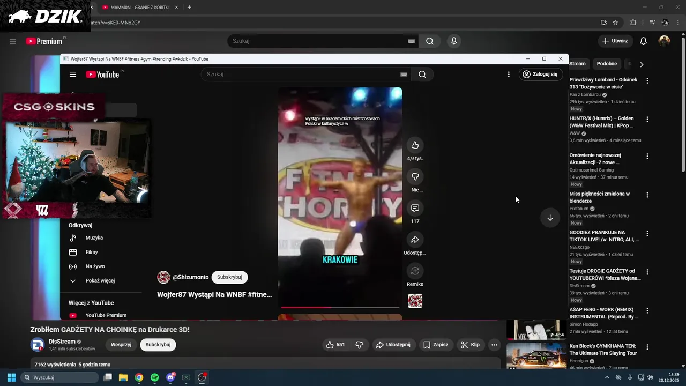Open options menu for GOODIEZ PRANKUJE video
686x386 pixels.
click(647, 234)
